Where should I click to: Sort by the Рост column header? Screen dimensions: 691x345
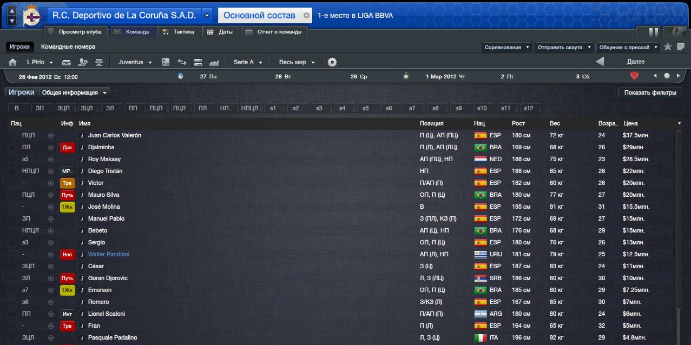[x=518, y=124]
